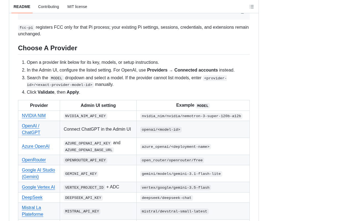Open the README outline icon
The image size is (354, 221).
pos(252,7)
